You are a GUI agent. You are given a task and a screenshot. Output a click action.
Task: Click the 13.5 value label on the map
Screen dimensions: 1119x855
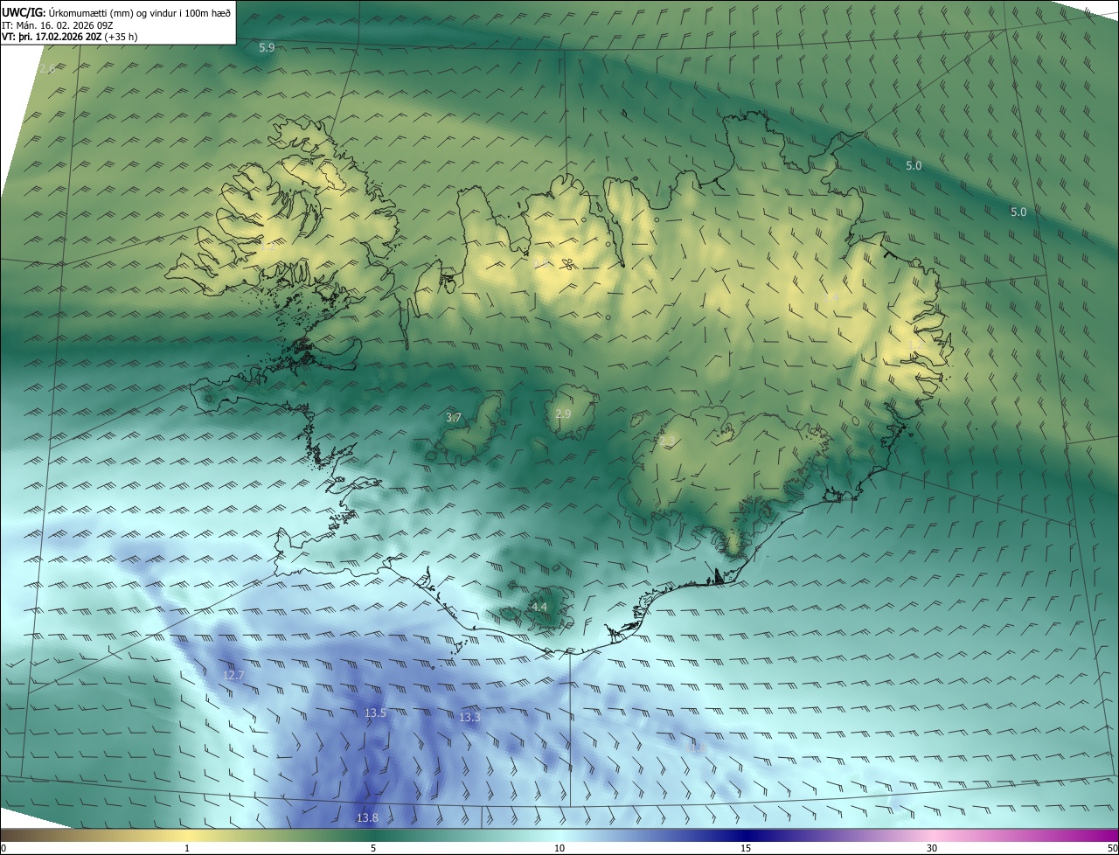[x=375, y=713]
